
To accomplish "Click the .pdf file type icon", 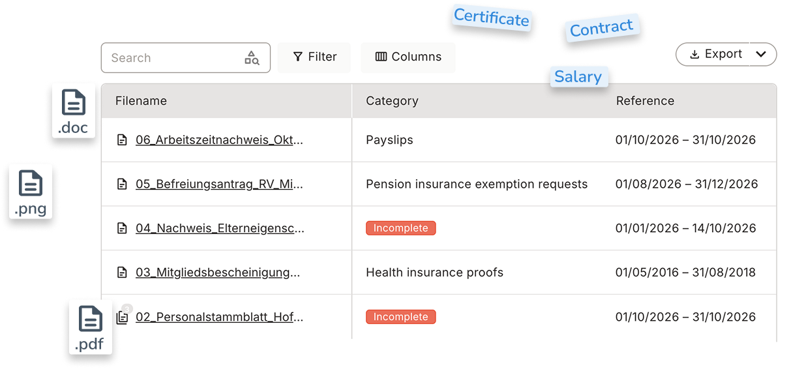I will 91,319.
